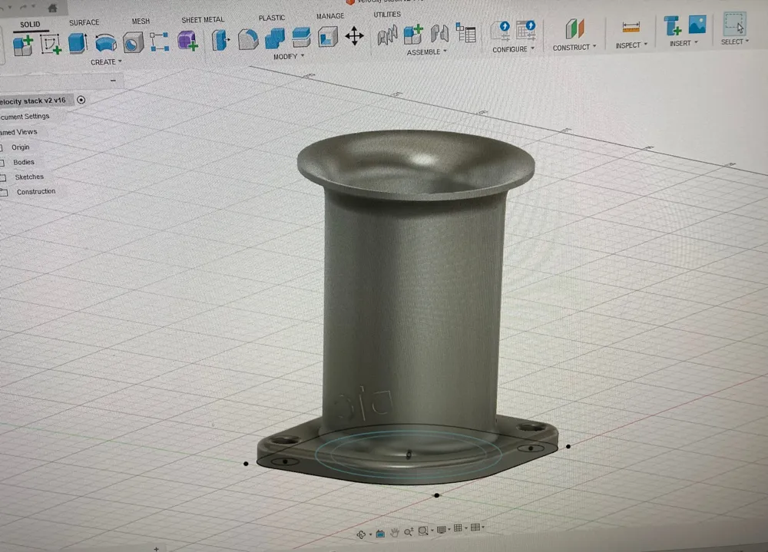Click the Configure table icon
This screenshot has width=768, height=552.
coord(526,31)
